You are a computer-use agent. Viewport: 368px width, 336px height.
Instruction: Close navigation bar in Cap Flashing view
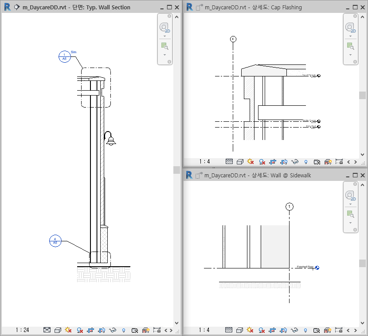click(x=355, y=16)
